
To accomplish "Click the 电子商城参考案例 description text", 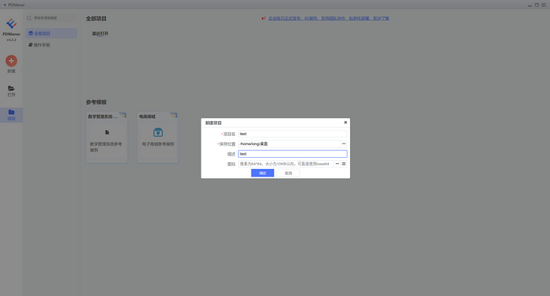I will coord(158,143).
